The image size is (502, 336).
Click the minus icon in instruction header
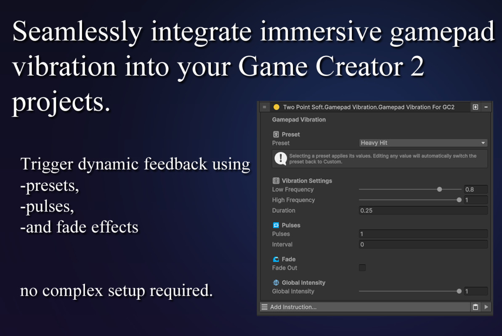pyautogui.click(x=486, y=107)
